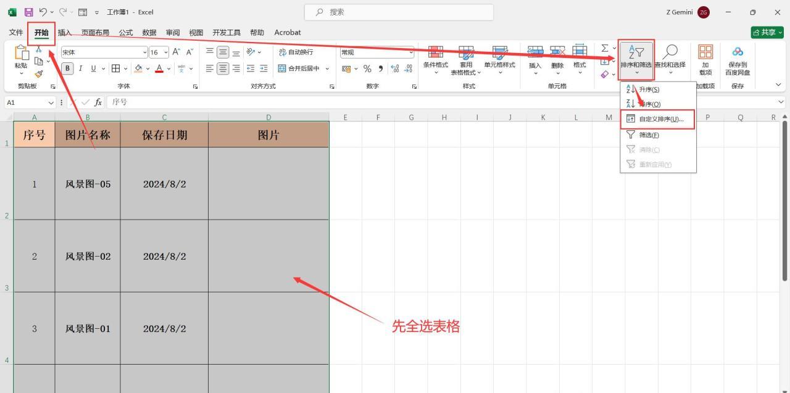790x393 pixels.
Task: Click the AutoSum sigma icon
Action: pos(605,48)
